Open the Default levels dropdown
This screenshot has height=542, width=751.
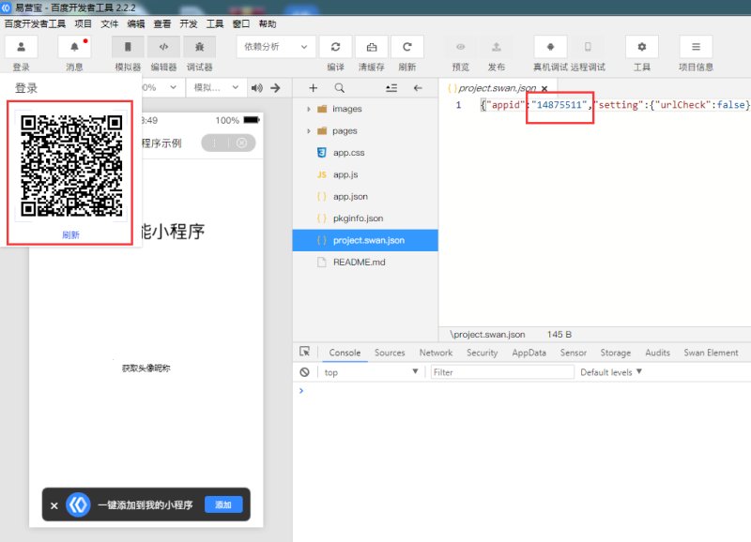pos(611,372)
